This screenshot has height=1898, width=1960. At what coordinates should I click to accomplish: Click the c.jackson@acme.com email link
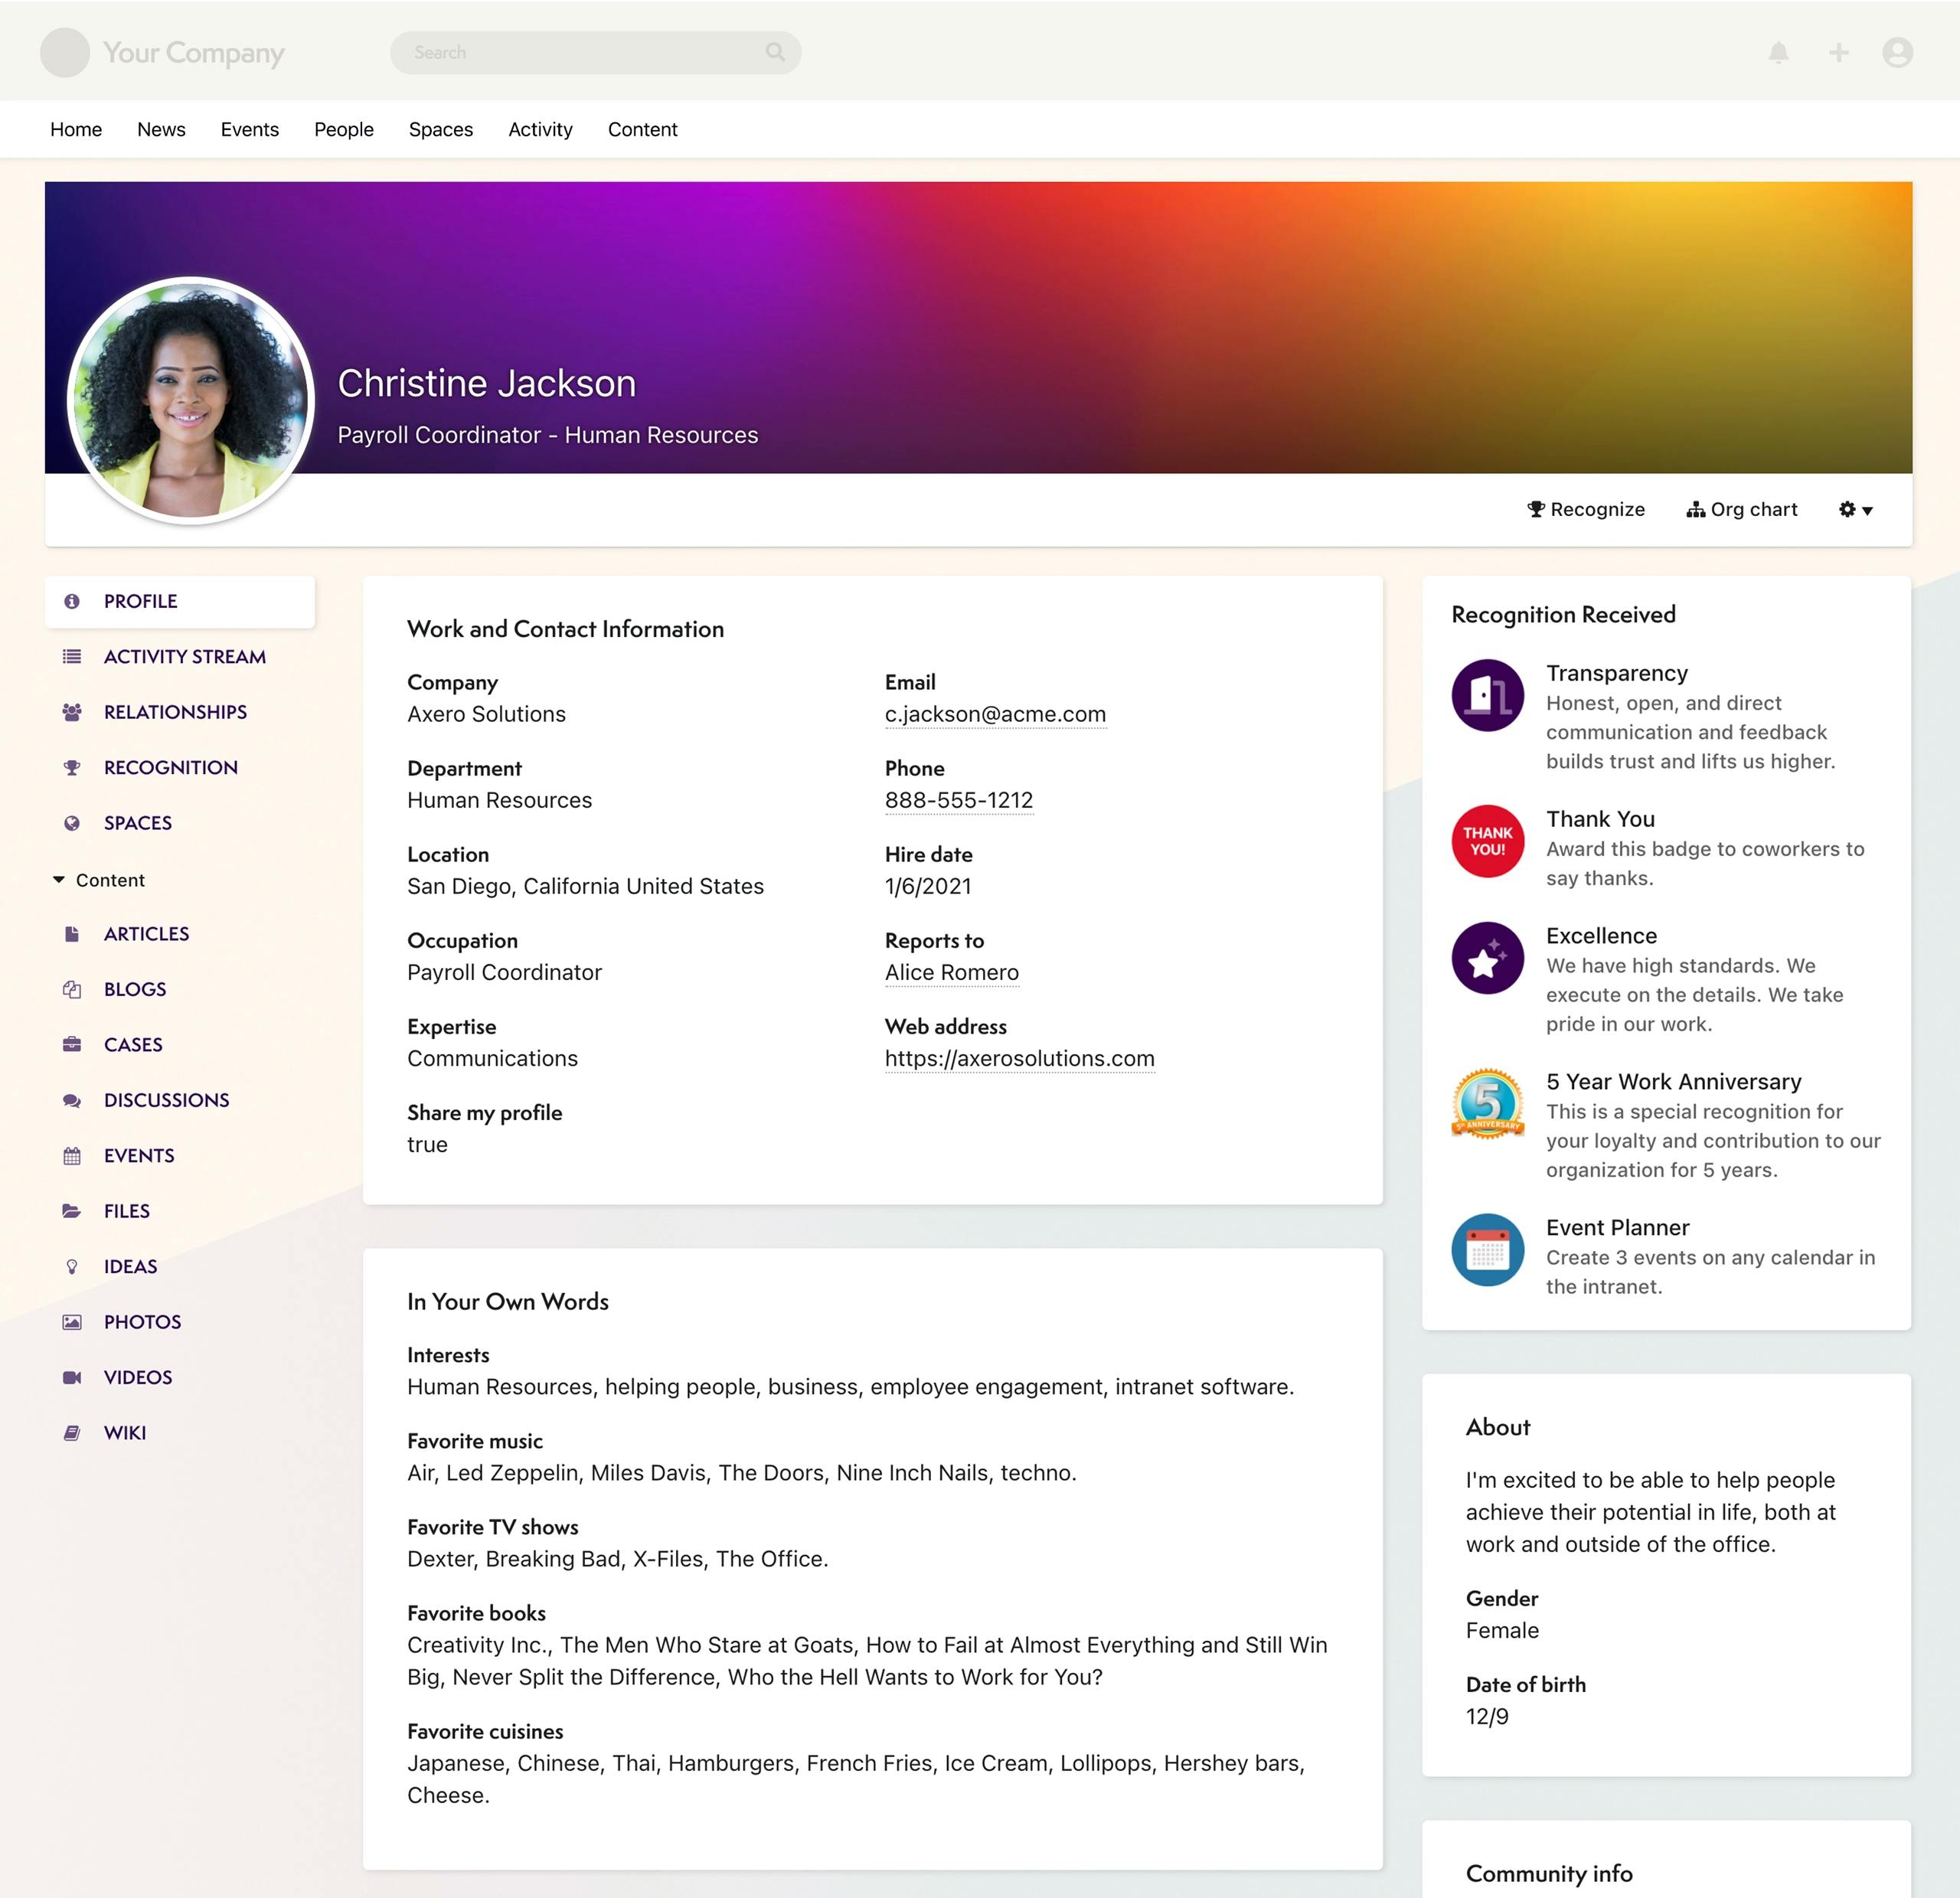[x=994, y=714]
